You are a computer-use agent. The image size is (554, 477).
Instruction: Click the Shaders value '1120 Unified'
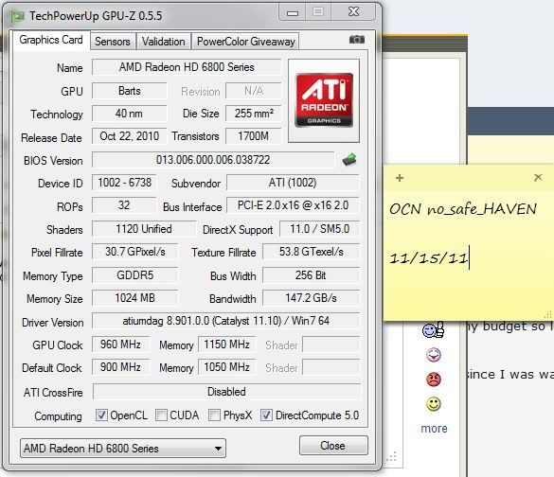144,229
